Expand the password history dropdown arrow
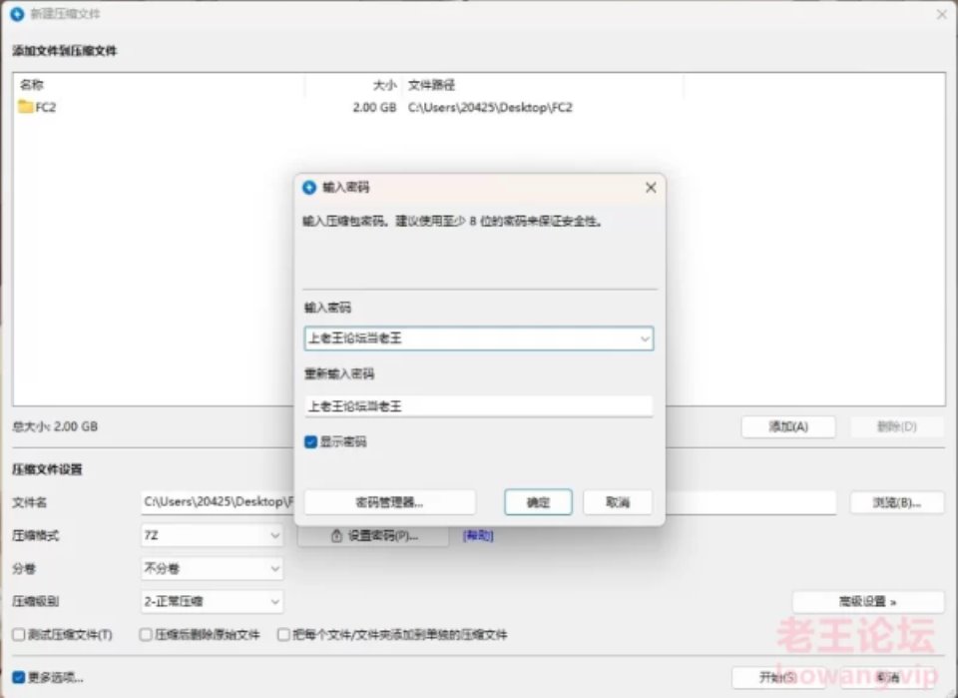This screenshot has width=958, height=698. coord(645,340)
